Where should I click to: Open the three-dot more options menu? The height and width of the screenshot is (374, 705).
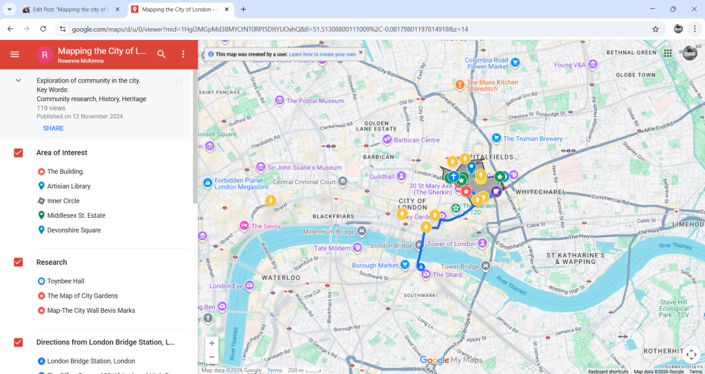tap(183, 54)
